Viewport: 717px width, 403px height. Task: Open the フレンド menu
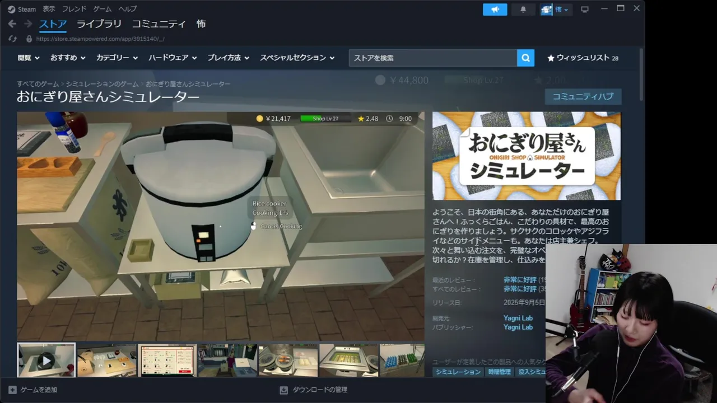click(74, 9)
